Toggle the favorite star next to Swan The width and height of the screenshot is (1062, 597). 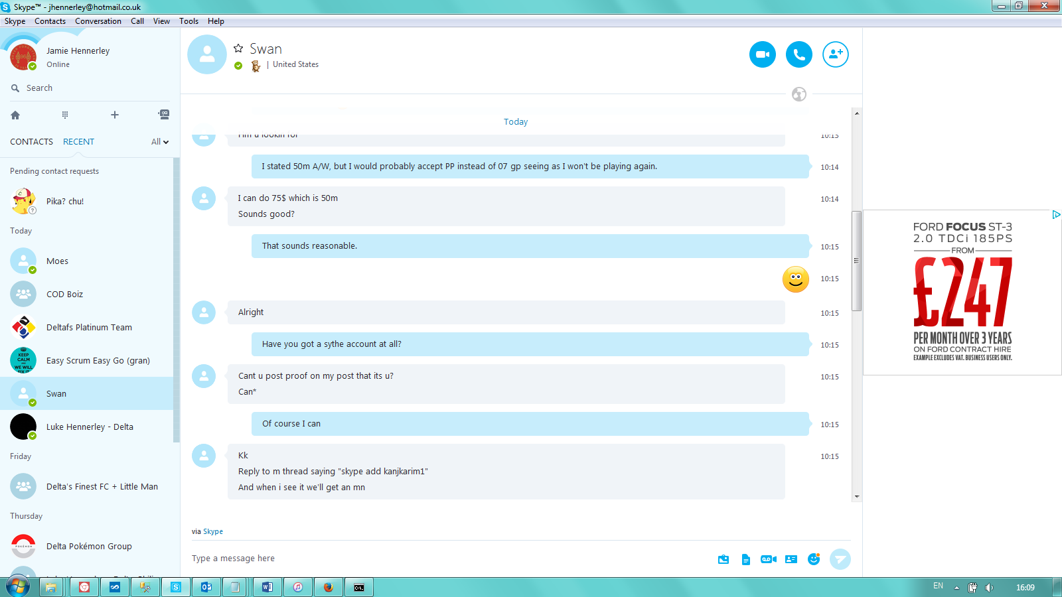(x=238, y=48)
